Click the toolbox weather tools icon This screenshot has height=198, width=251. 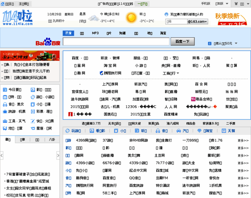click(5, 121)
